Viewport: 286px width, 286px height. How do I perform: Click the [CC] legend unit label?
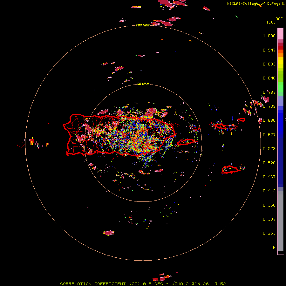271,22
